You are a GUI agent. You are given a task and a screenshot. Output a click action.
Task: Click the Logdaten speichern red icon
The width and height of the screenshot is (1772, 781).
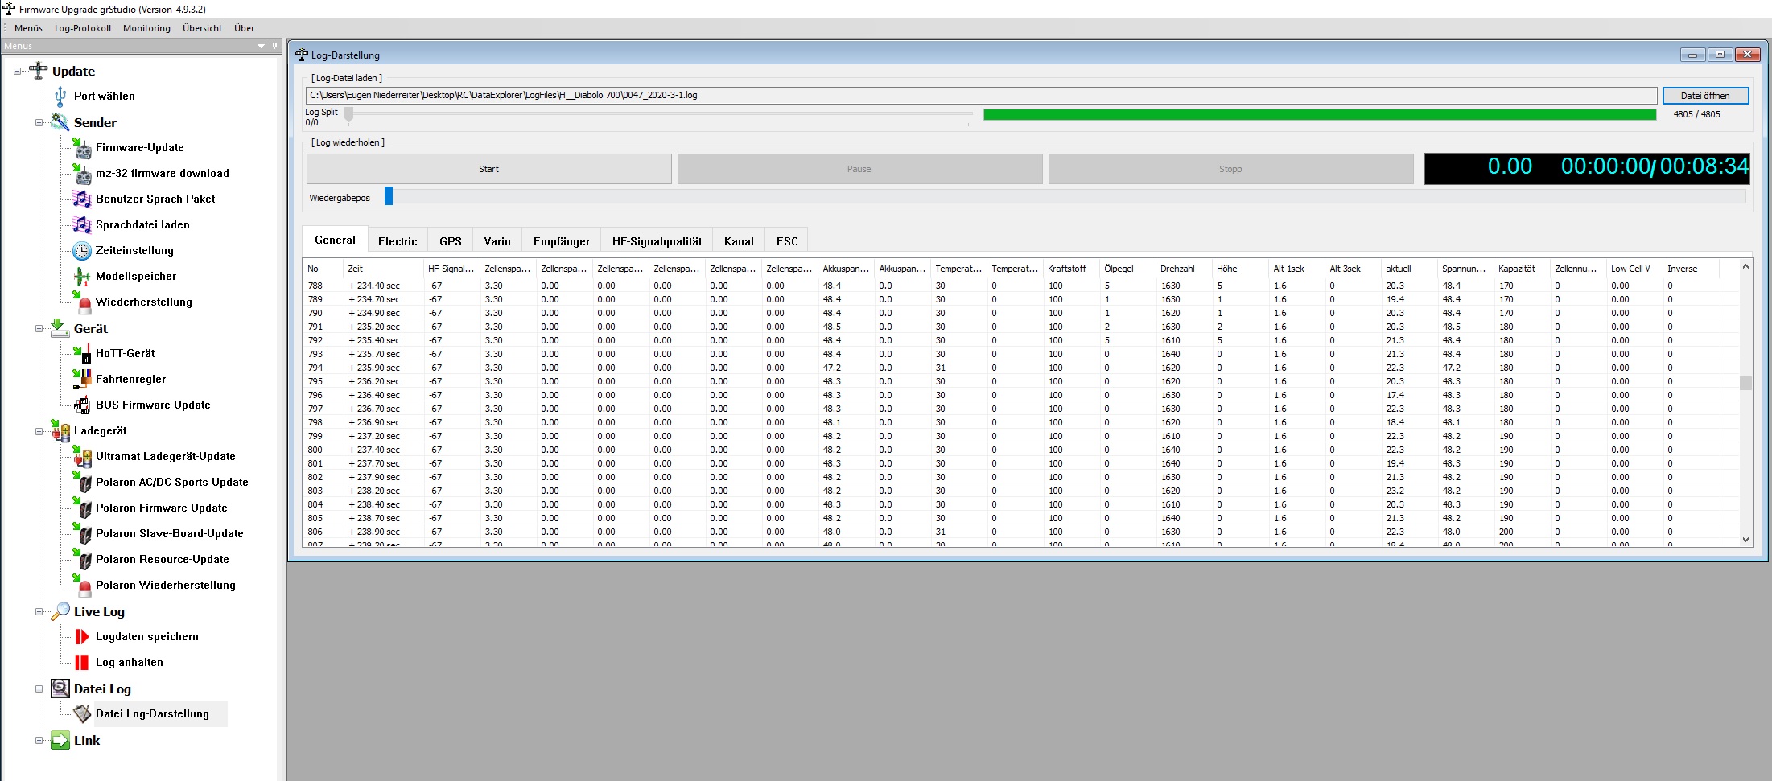[x=82, y=637]
